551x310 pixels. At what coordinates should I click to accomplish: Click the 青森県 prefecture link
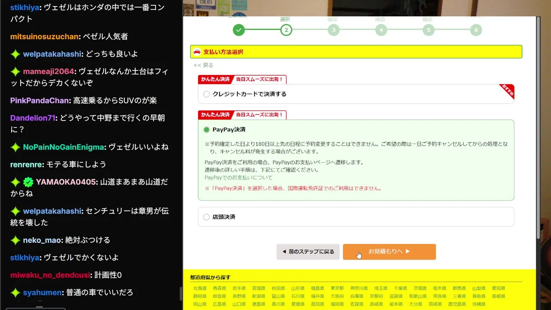point(220,288)
